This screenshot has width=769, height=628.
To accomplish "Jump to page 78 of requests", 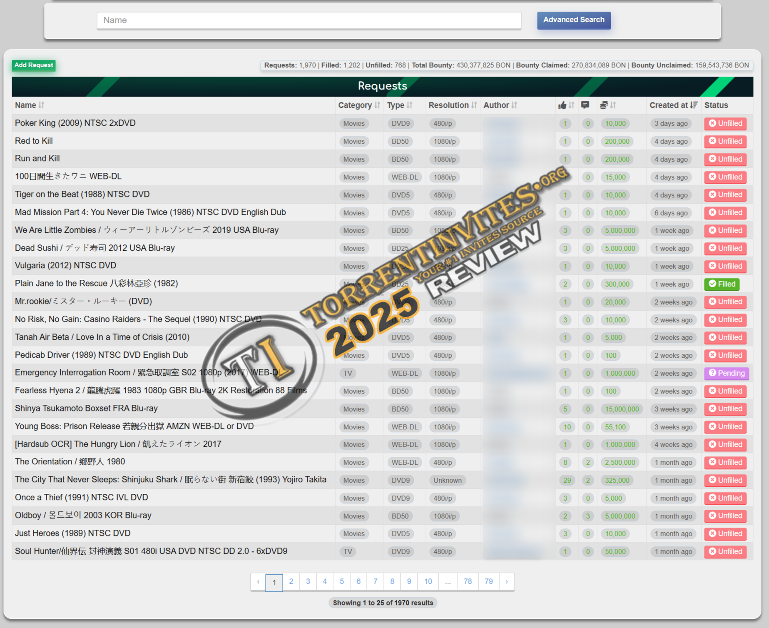I will [468, 581].
